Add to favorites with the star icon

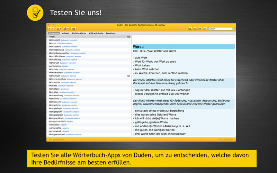[200, 29]
